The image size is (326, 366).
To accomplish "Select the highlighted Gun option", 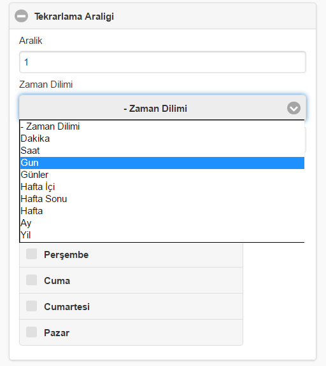I will pos(162,163).
